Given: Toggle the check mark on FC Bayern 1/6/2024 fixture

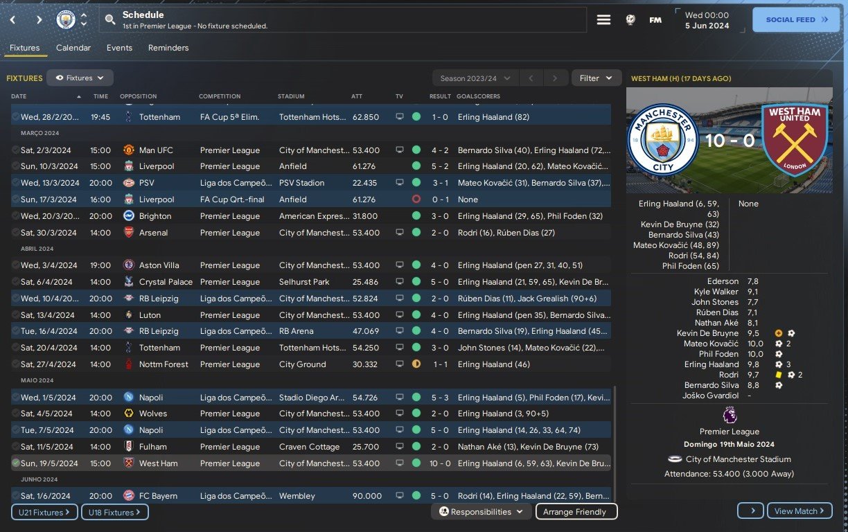Looking at the screenshot, I should [15, 496].
